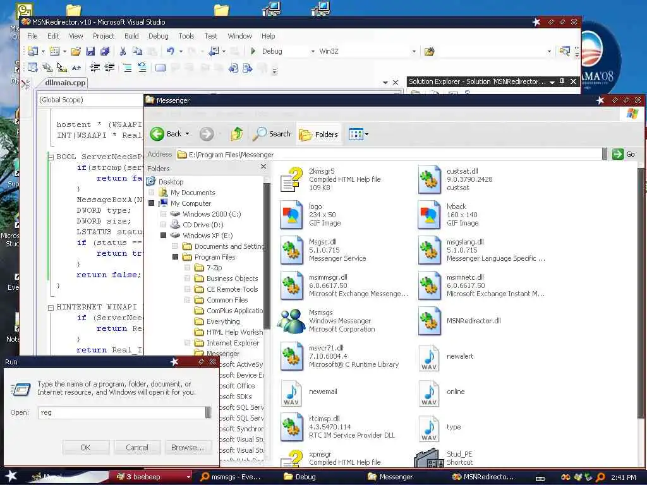This screenshot has height=485, width=647.
Task: Open the Tools menu in Visual Studio
Action: tap(186, 36)
